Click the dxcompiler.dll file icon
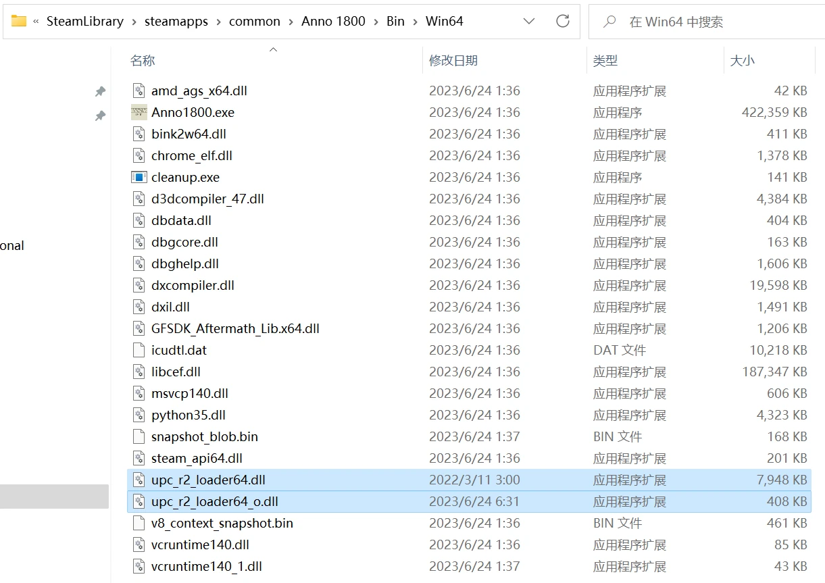 [139, 286]
